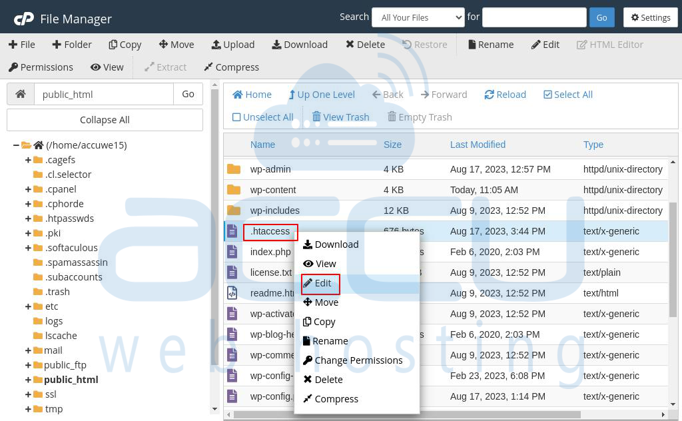The width and height of the screenshot is (682, 421).
Task: Click the Edit pencil in toolbar
Action: tap(535, 45)
